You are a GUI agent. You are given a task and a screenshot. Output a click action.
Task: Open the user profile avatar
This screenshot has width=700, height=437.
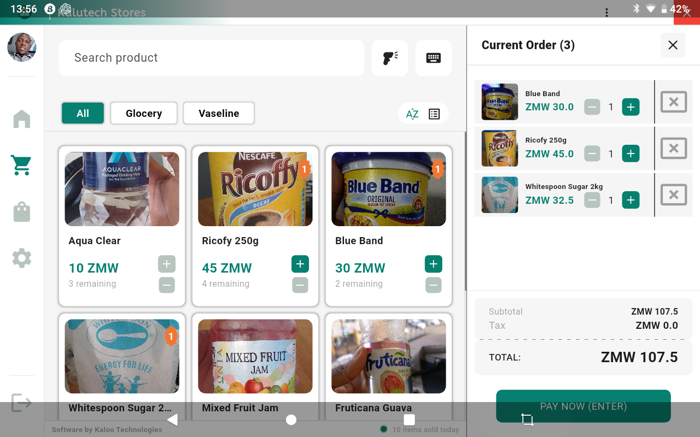[x=22, y=48]
